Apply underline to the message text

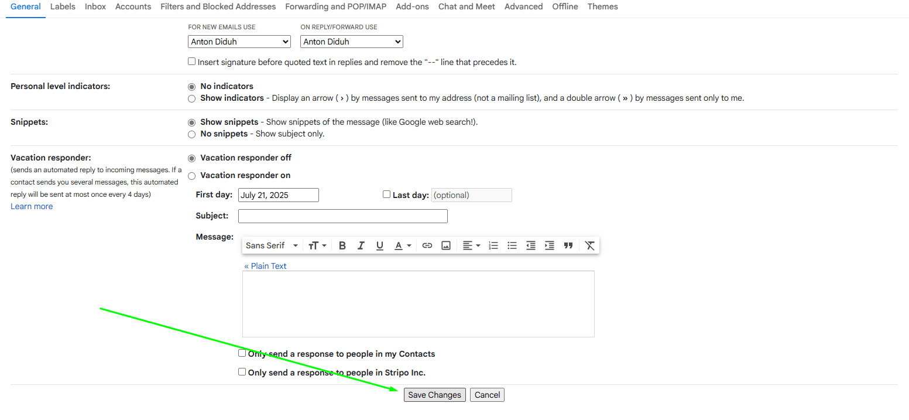pyautogui.click(x=379, y=245)
